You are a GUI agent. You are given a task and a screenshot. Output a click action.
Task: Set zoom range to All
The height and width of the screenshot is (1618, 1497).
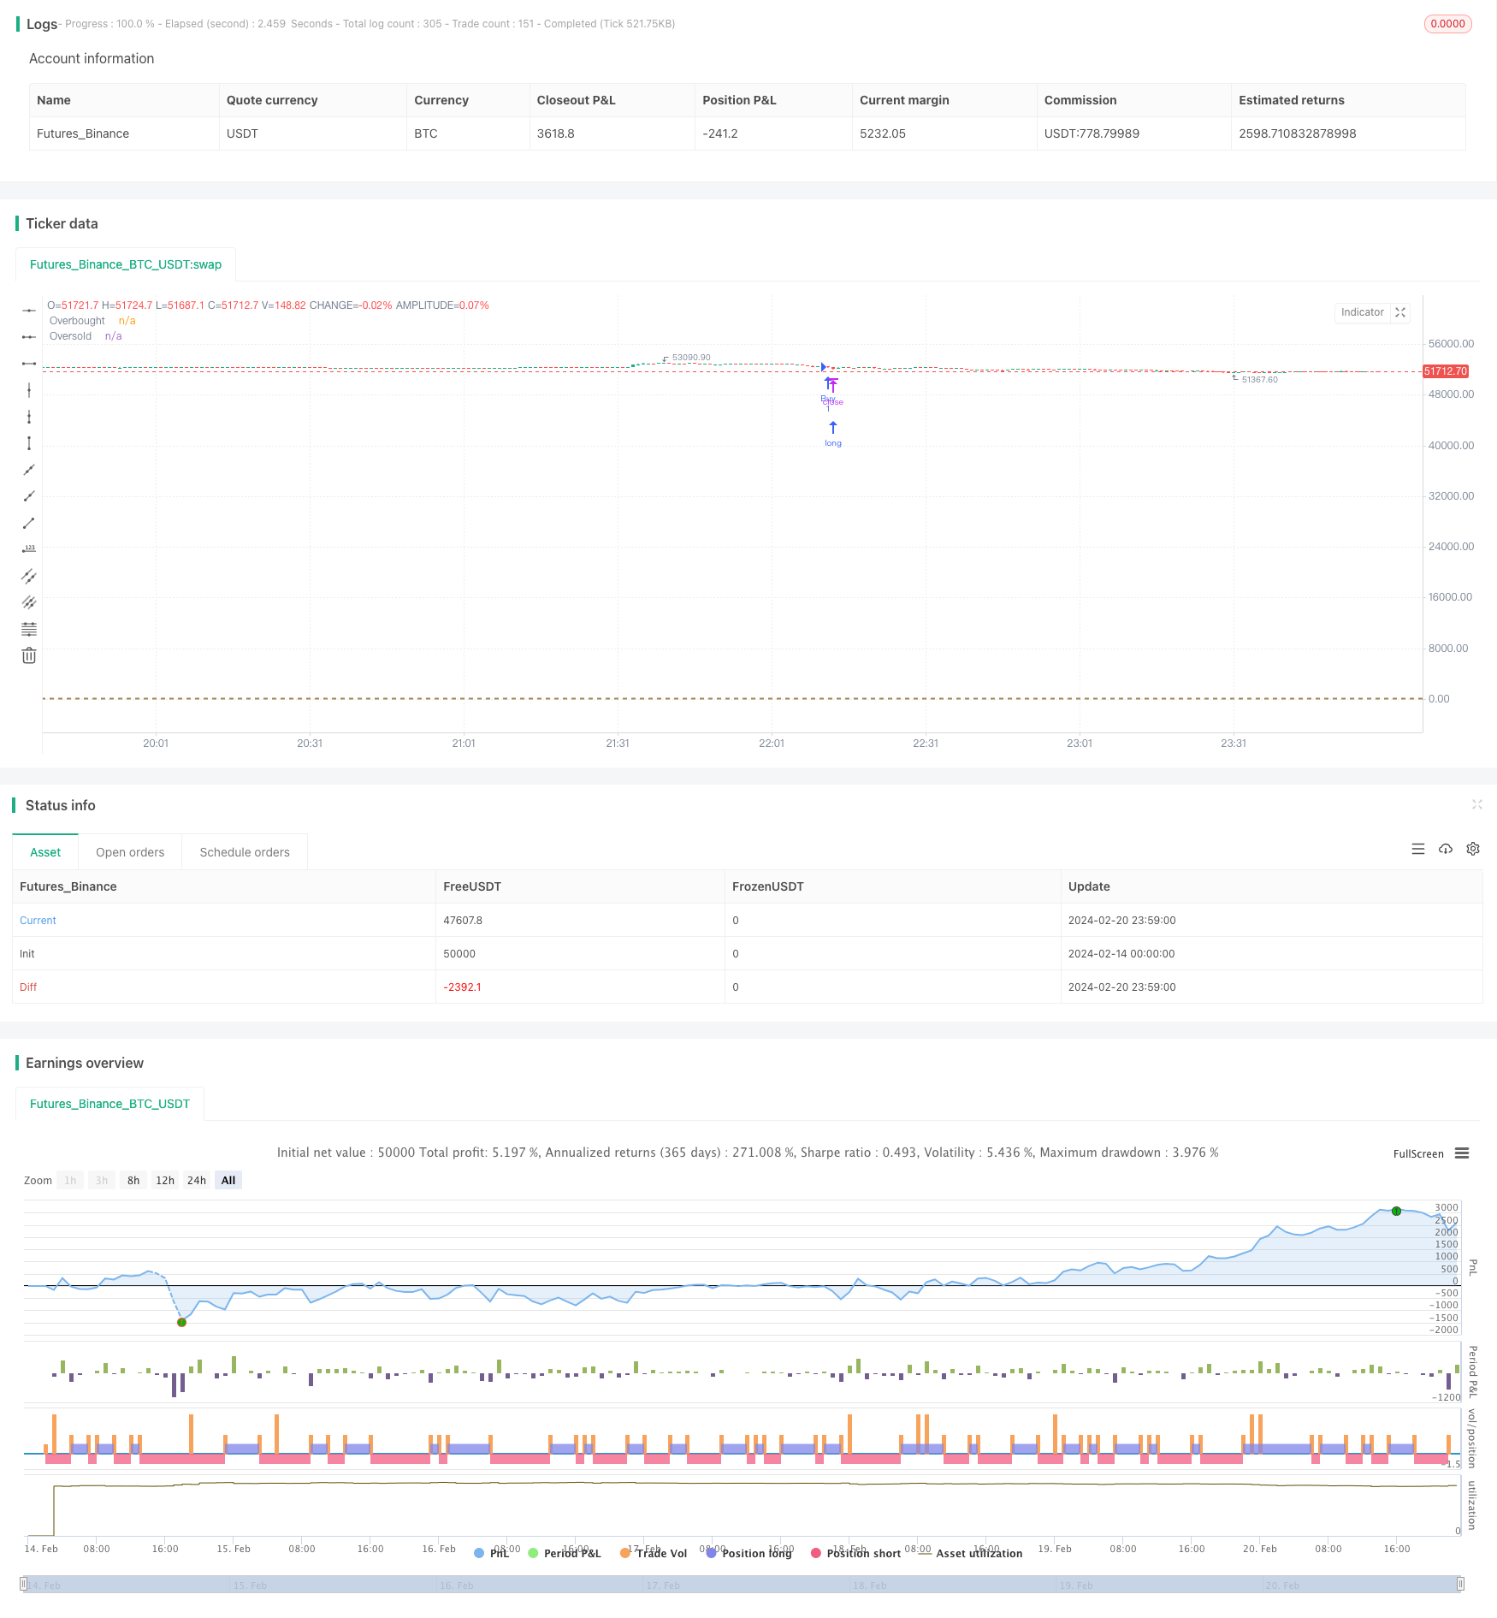coord(228,1180)
